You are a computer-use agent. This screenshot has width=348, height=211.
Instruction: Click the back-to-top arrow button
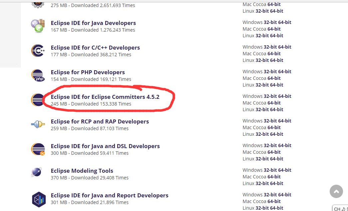336,191
